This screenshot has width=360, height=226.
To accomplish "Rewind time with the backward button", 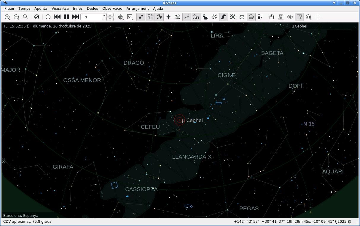I will (x=57, y=17).
